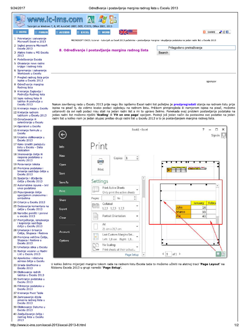Select Open in the backstage menu
Screen dimensions: 249x333
click(x=63, y=165)
